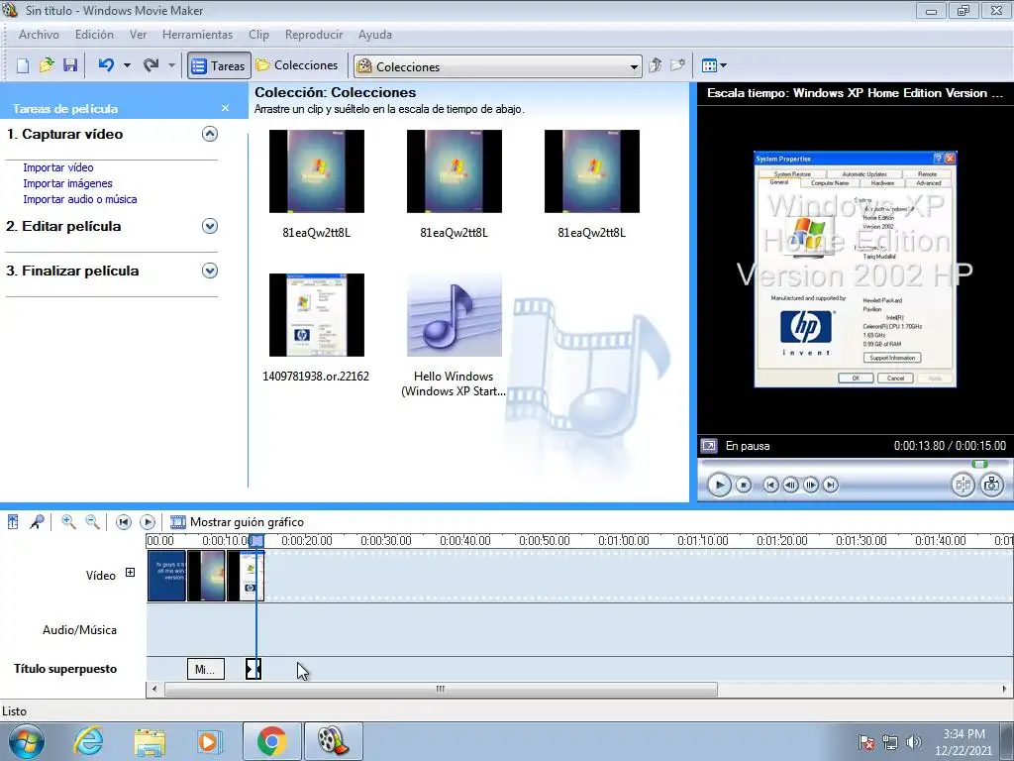The width and height of the screenshot is (1014, 761).
Task: Click the New Project icon
Action: coord(23,65)
